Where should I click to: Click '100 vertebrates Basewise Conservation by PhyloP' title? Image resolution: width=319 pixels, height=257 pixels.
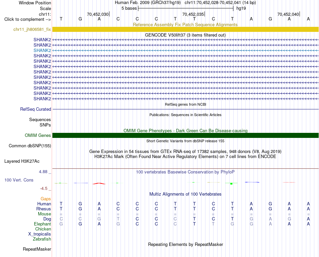point(185,172)
